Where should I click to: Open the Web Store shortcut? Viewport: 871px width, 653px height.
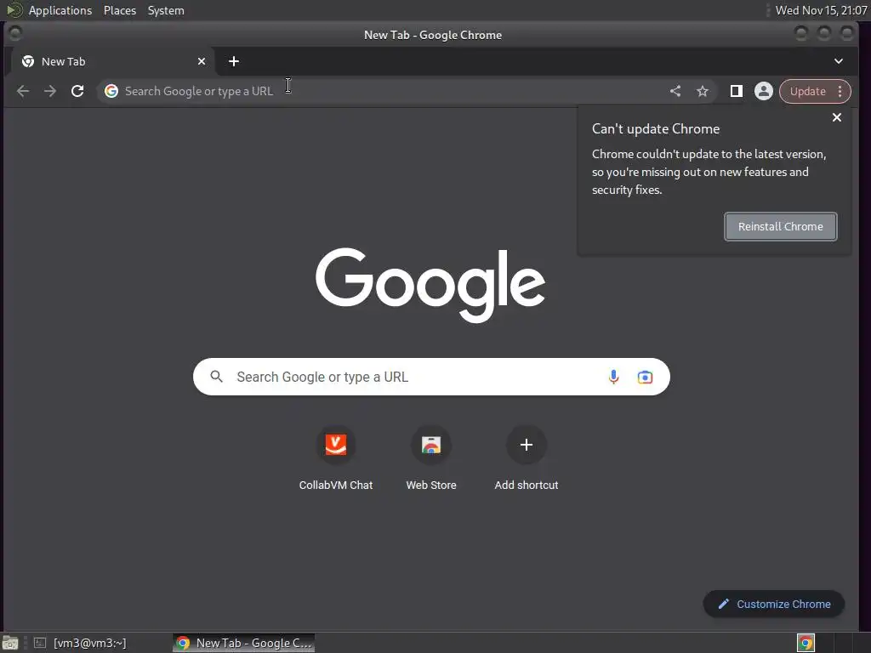click(x=431, y=458)
